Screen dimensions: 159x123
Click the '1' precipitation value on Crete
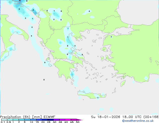point(98,98)
